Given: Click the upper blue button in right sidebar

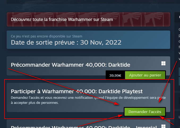Looking at the screenshot, I should (179, 72).
